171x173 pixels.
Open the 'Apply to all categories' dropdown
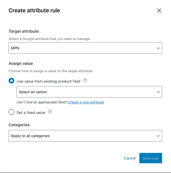click(x=85, y=136)
